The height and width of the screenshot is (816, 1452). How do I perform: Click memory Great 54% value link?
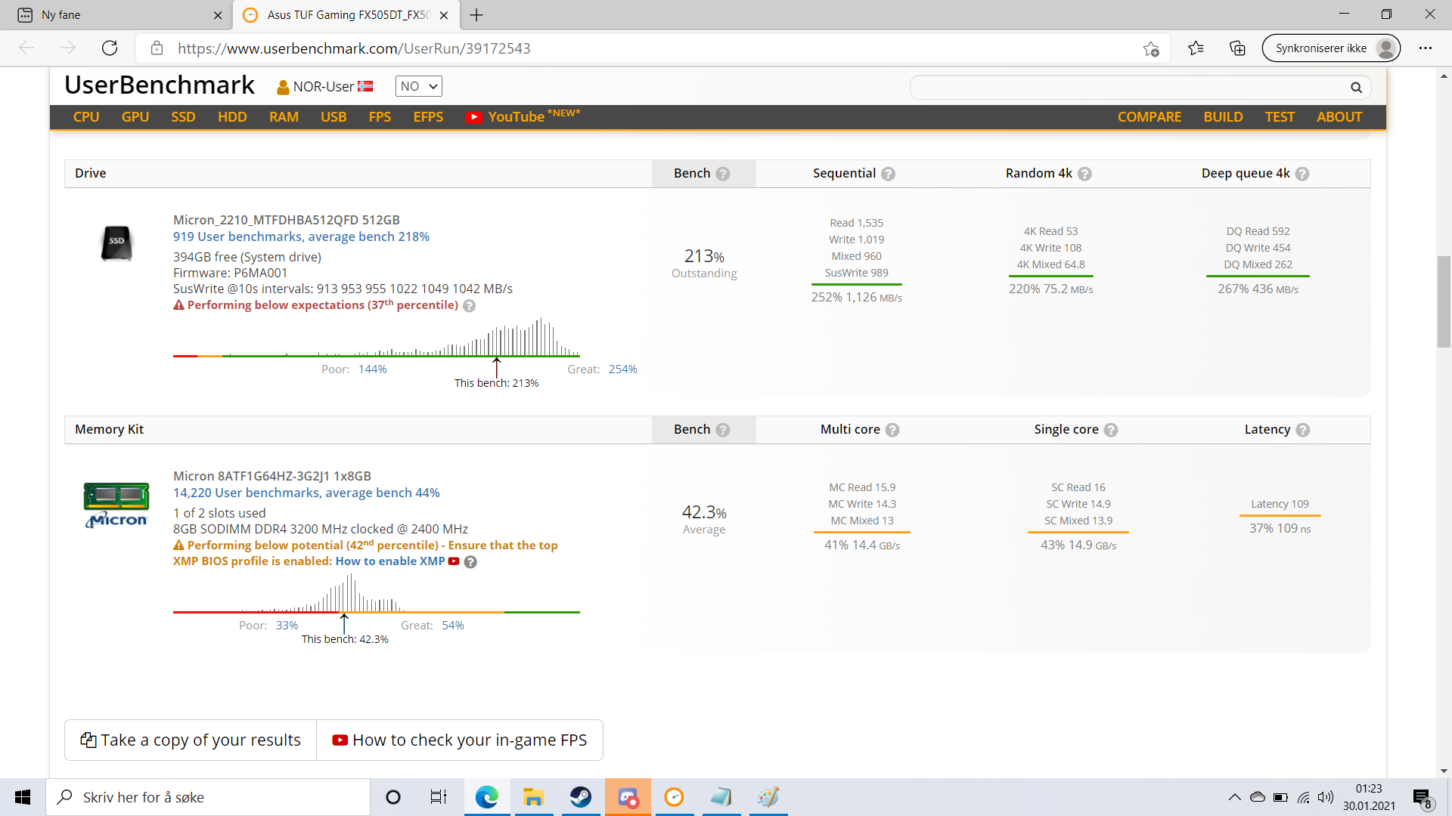tap(453, 626)
